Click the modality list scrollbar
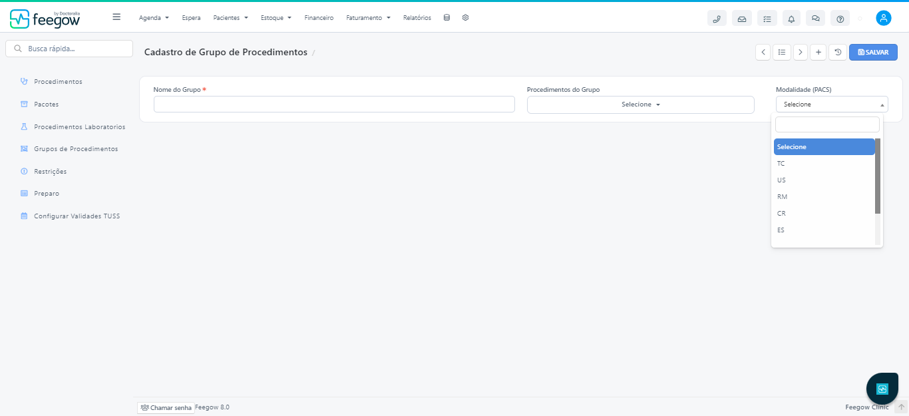 tap(878, 176)
